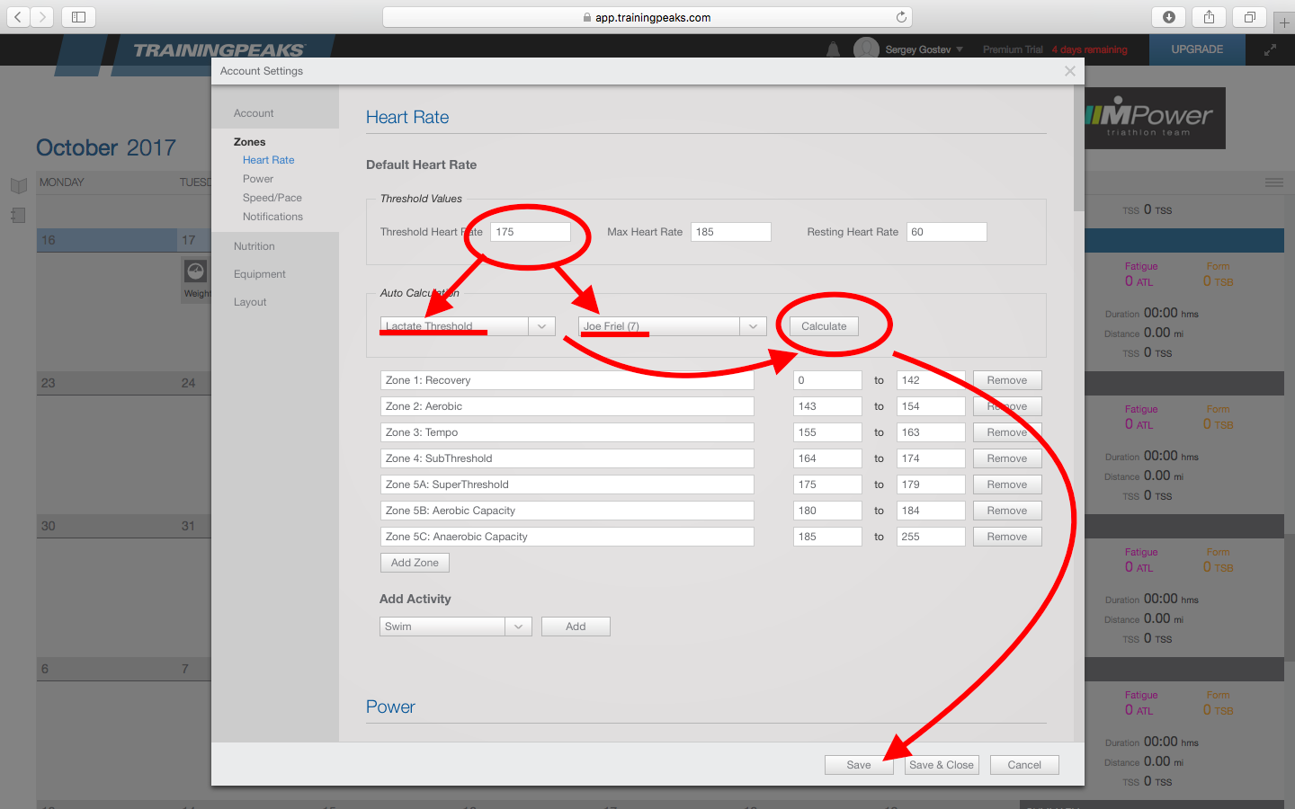Remove the Zone 1: Recovery row

tap(1007, 380)
